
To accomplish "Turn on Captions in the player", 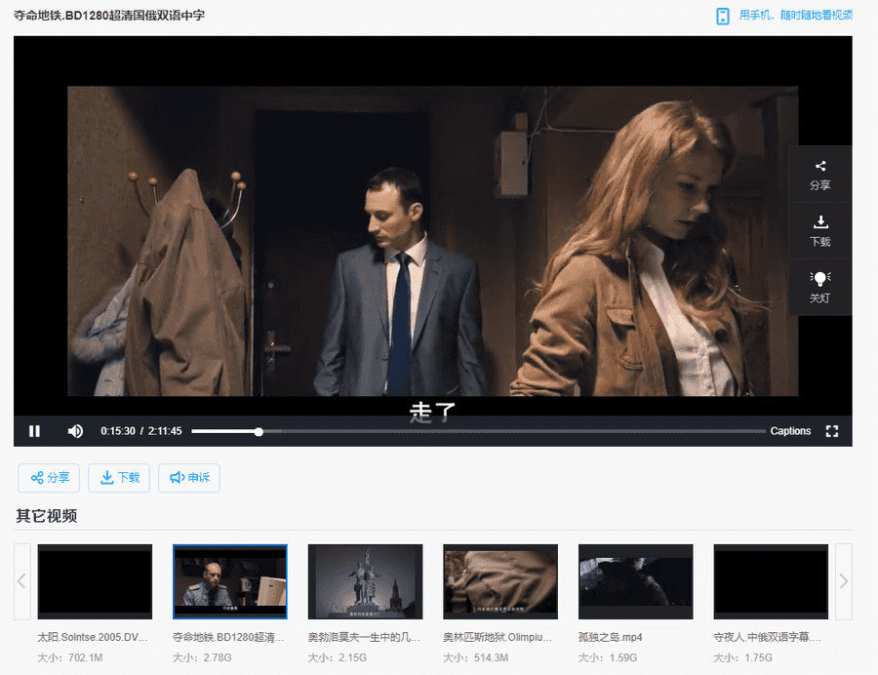I will click(x=790, y=431).
